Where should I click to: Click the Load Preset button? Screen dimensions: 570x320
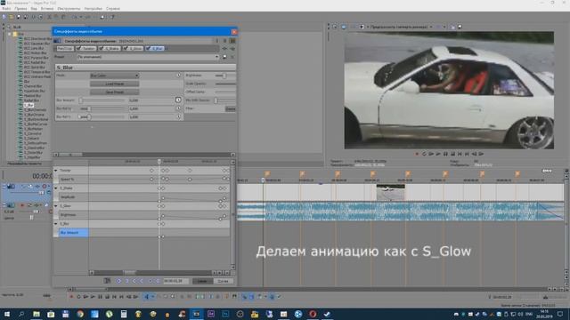[x=115, y=84]
